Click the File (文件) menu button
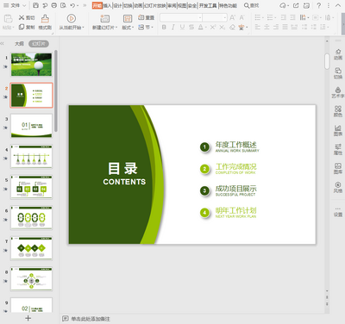 tap(11, 5)
